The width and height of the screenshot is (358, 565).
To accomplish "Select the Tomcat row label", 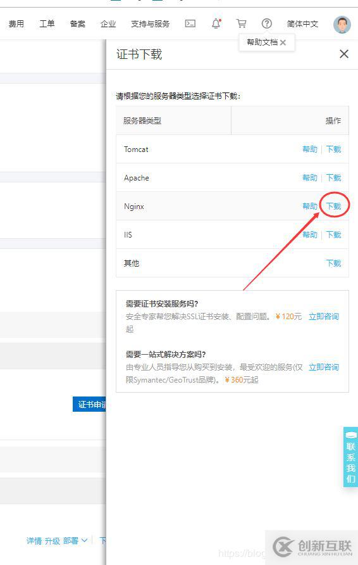I will [136, 149].
